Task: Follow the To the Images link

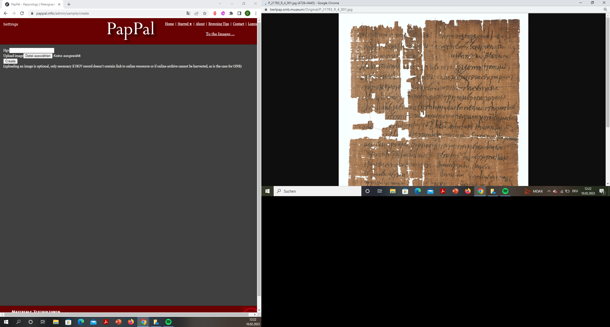Action: pyautogui.click(x=220, y=34)
